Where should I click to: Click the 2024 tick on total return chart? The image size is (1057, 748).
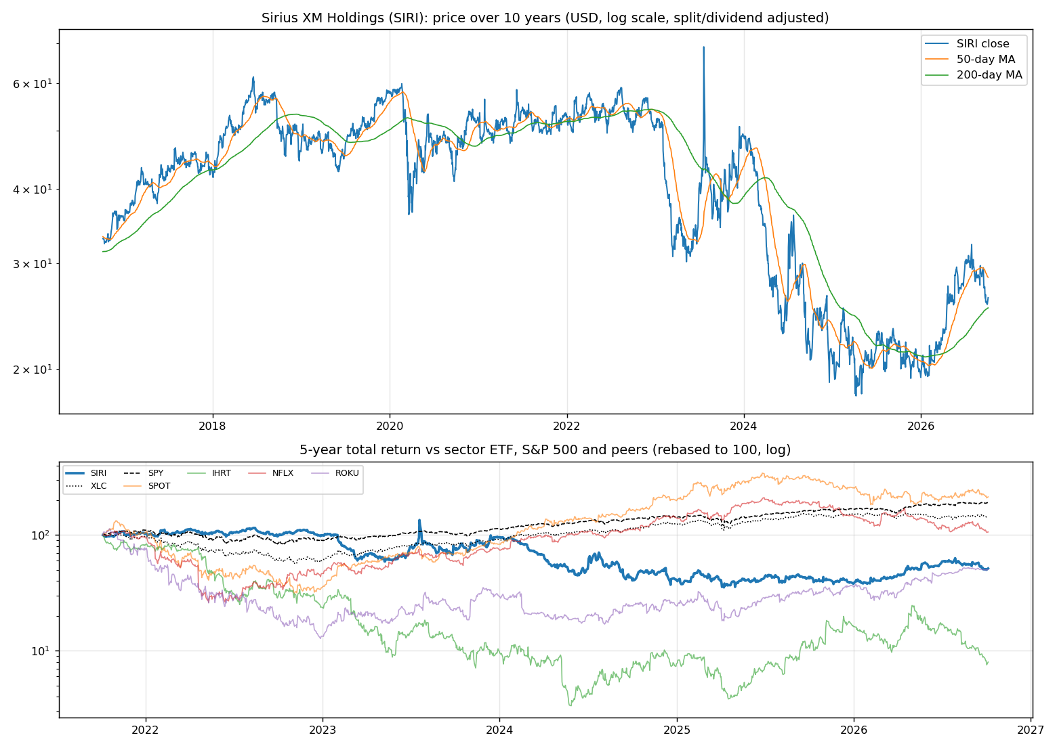pyautogui.click(x=499, y=730)
